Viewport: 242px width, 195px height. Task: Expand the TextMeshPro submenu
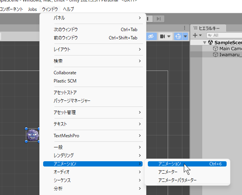tap(93, 136)
